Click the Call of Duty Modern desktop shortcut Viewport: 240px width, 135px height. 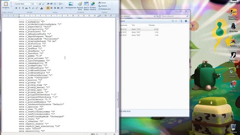tap(233, 73)
